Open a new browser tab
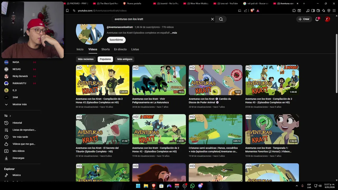 click(304, 3)
